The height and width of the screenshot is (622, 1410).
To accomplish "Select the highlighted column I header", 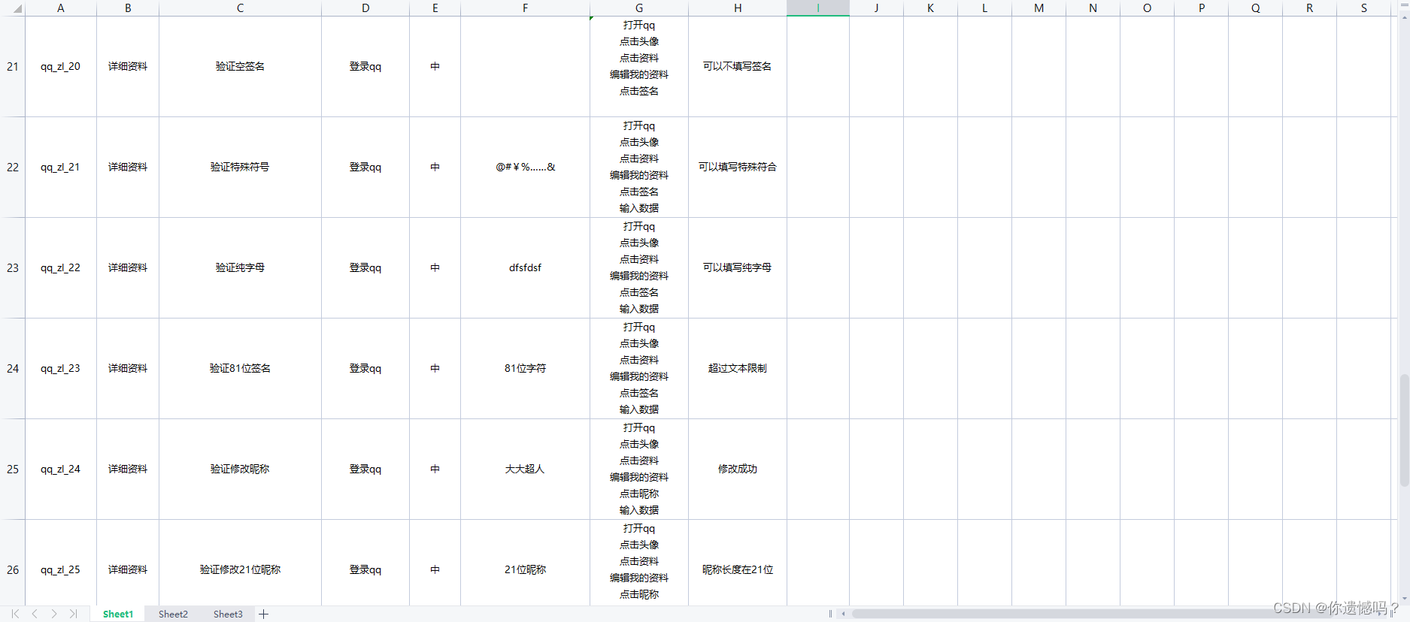I will [818, 8].
